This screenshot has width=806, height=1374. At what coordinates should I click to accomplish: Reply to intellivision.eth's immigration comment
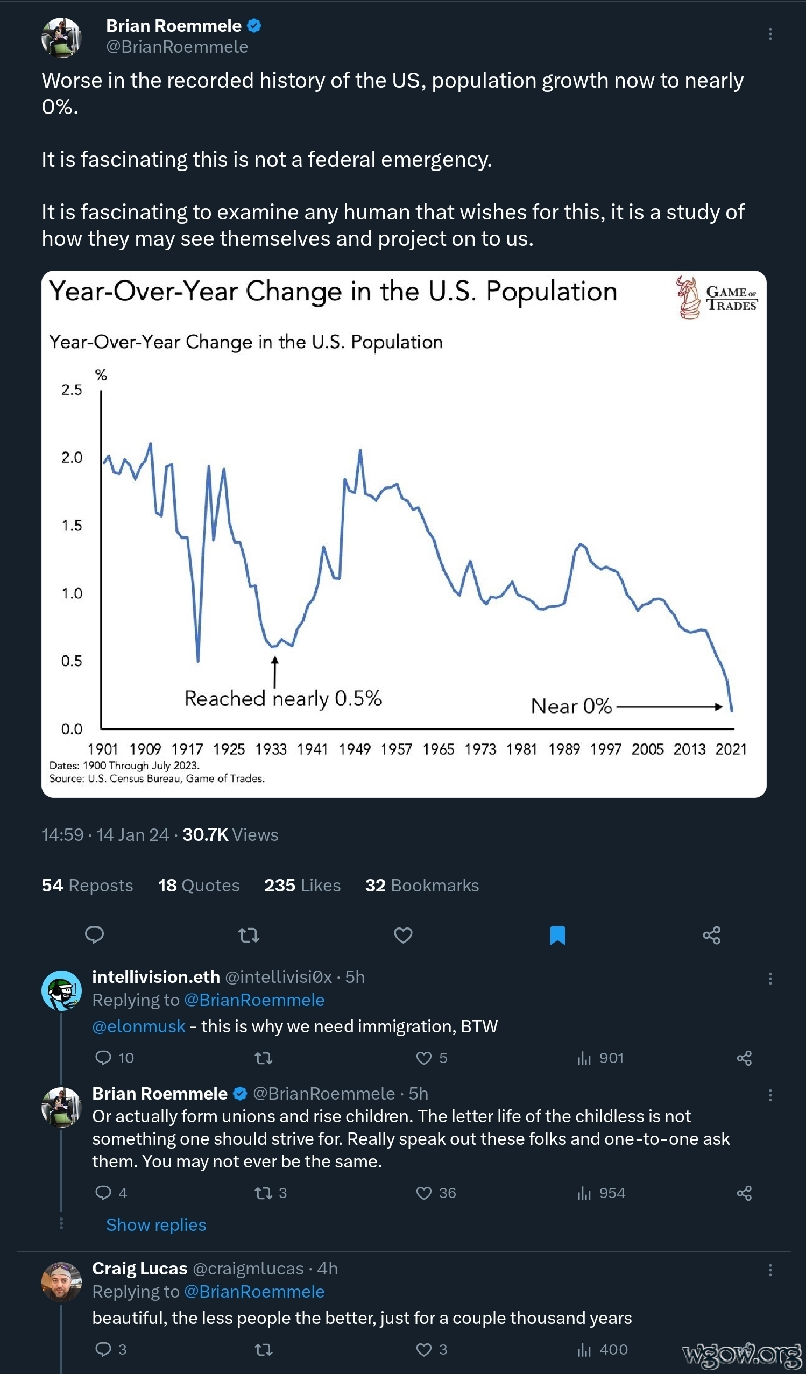(103, 1058)
